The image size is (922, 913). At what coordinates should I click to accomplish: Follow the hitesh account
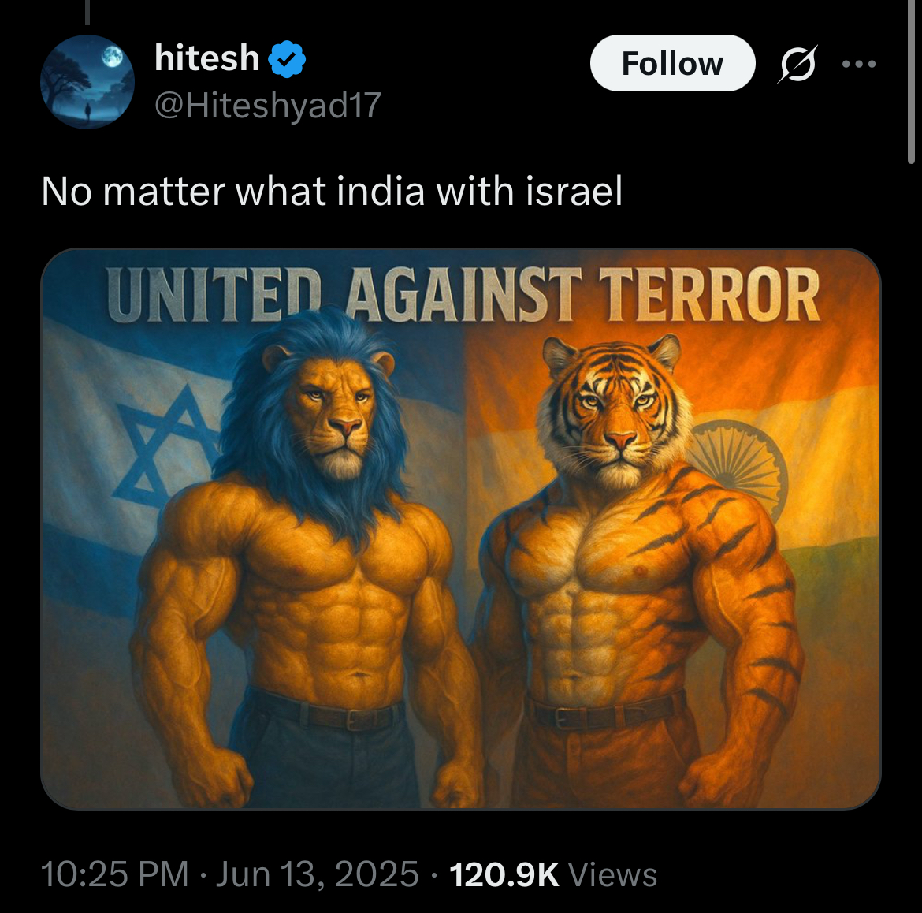click(x=672, y=63)
